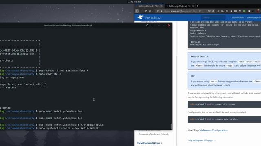
Task: Open the Firefox downloads arrow
Action: coord(218,11)
